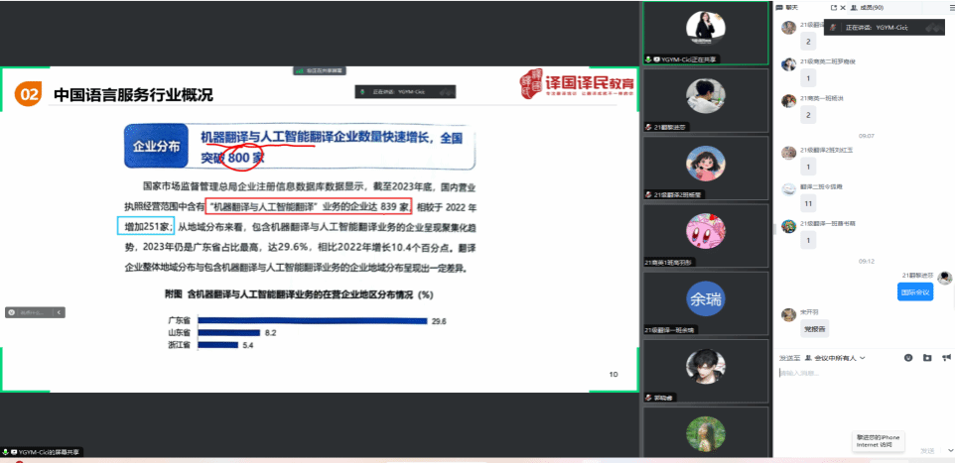Click the send file folder icon
The width and height of the screenshot is (955, 463).
pos(927,357)
